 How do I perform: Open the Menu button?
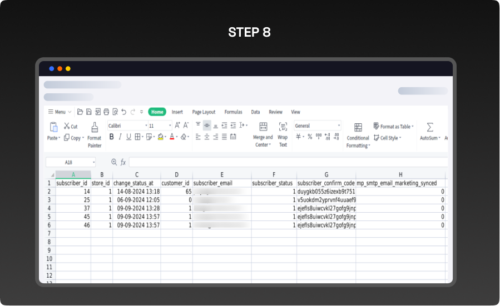click(57, 112)
